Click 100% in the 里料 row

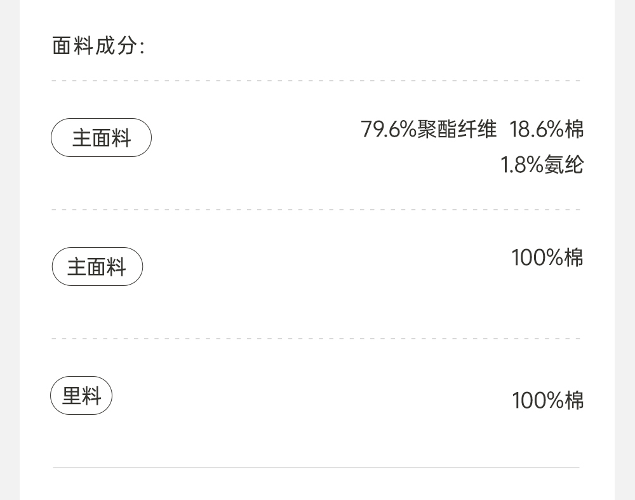coord(537,400)
